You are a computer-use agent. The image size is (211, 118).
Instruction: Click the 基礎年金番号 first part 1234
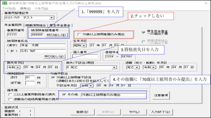pos(110,57)
